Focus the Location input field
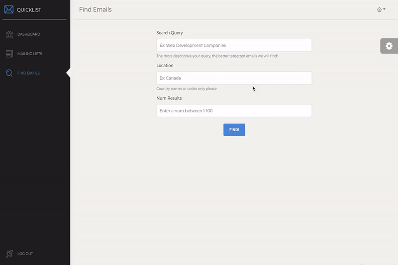 click(234, 78)
